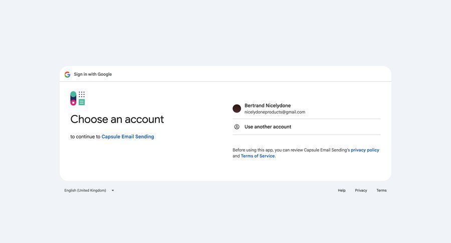Click the green lines block in the Capsule logo
The image size is (451, 243).
[82, 102]
